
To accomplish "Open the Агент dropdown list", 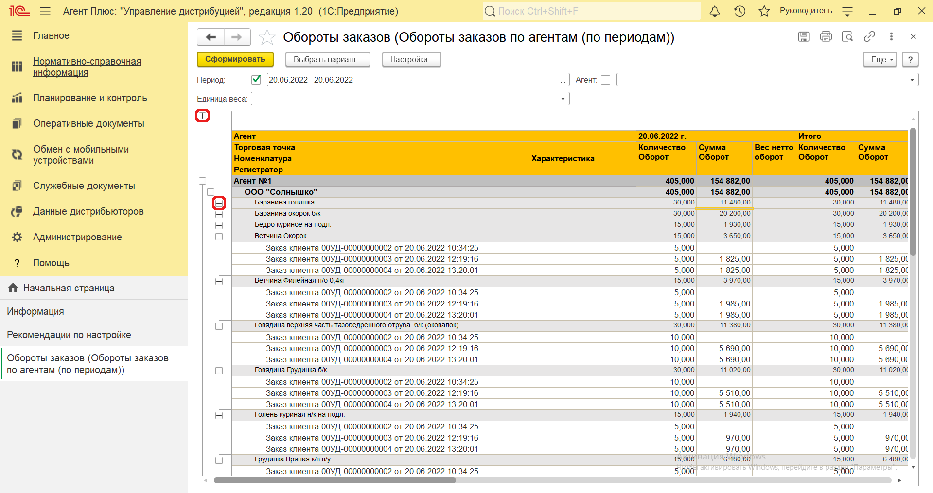I will [x=912, y=80].
